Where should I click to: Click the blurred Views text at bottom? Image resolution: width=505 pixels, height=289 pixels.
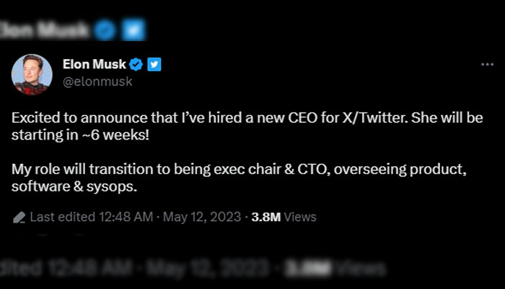(357, 269)
